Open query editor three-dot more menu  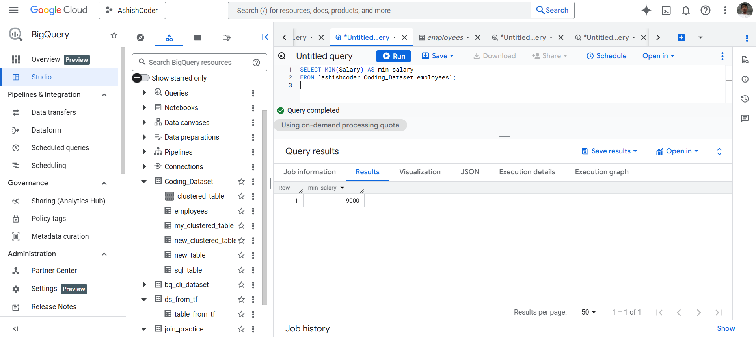click(x=722, y=56)
